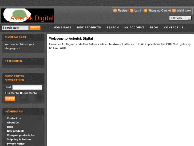Click Welcome to Asterisk Digital heading
194x146 pixels.
pyautogui.click(x=71, y=39)
